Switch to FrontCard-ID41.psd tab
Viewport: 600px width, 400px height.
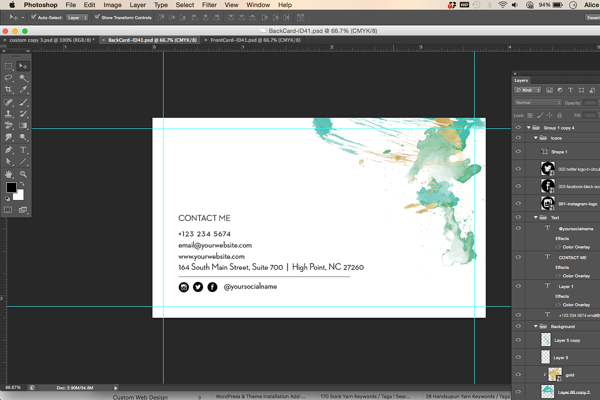coord(252,40)
